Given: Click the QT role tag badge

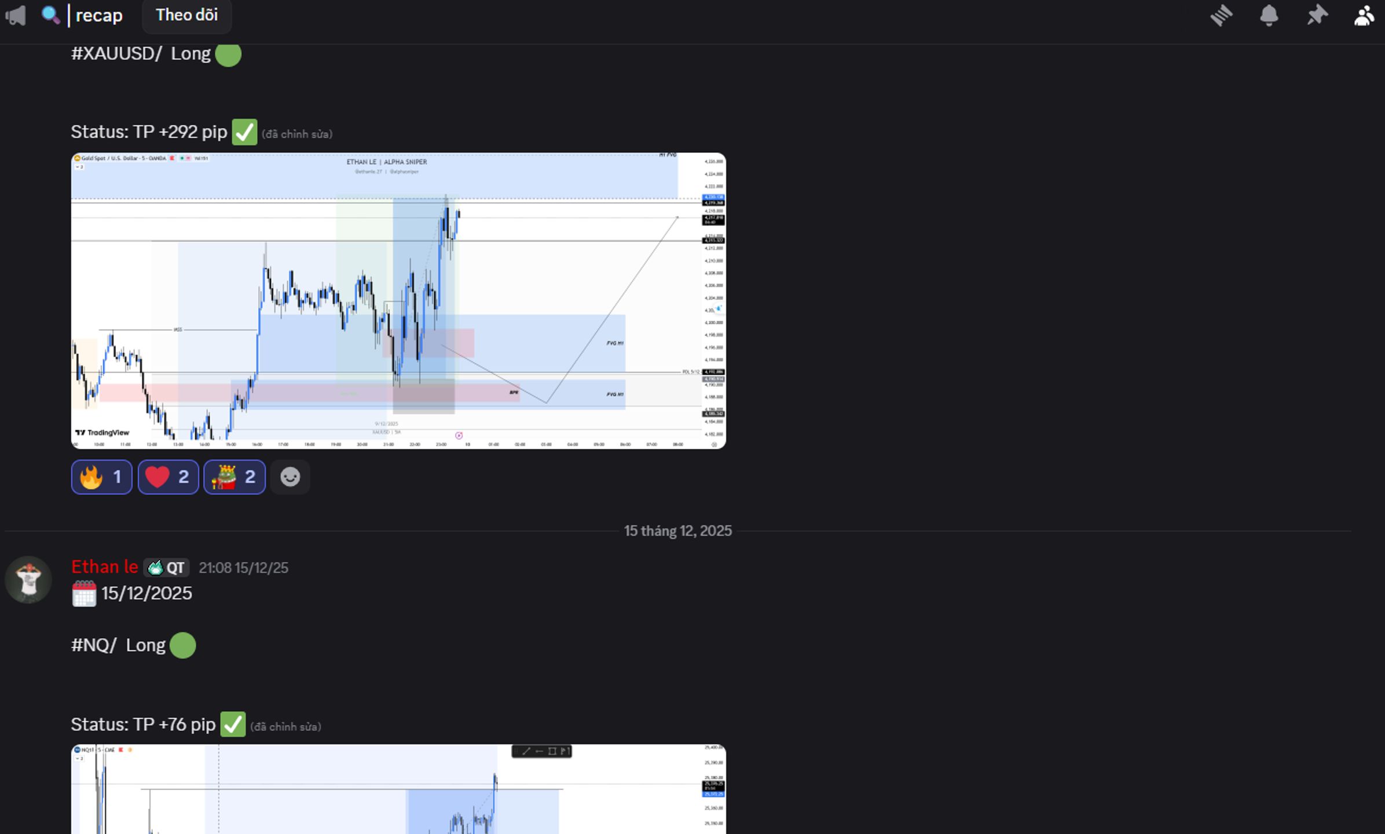Looking at the screenshot, I should (x=166, y=568).
